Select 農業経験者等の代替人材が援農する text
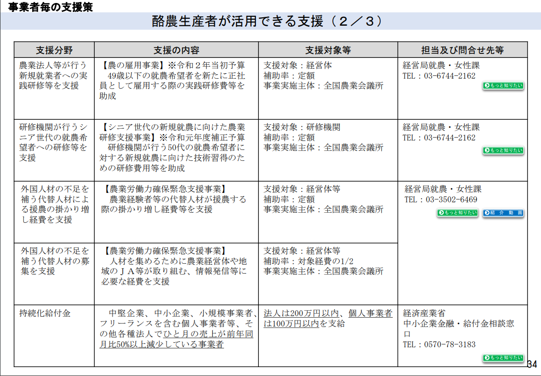This screenshot has width=541, height=376. point(178,199)
